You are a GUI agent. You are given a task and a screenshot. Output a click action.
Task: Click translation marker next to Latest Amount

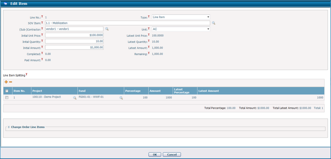click(149, 47)
